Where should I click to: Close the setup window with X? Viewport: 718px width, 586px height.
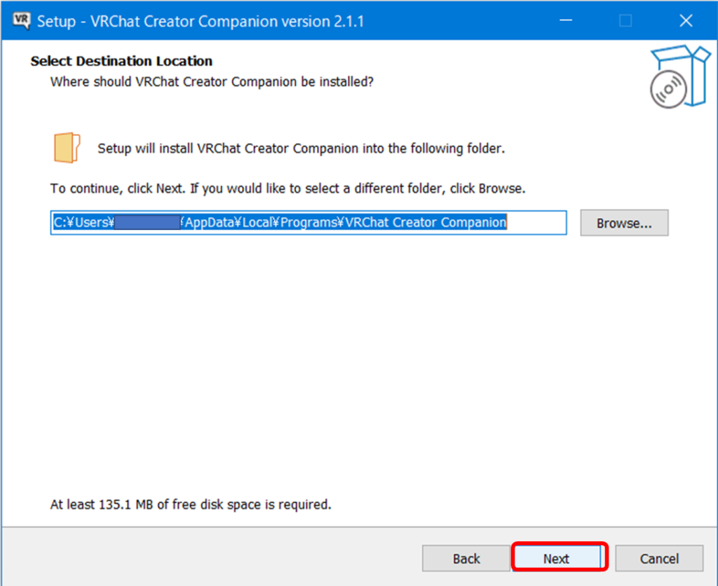tap(686, 21)
